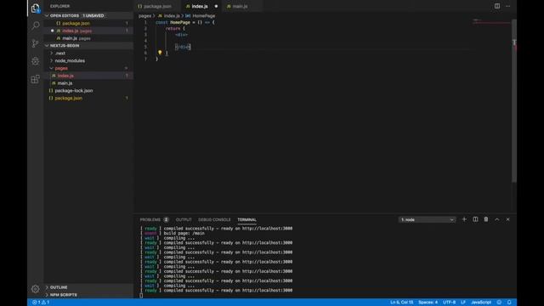The image size is (544, 306).
Task: Open main.js in Open Editors list
Action: click(x=70, y=38)
